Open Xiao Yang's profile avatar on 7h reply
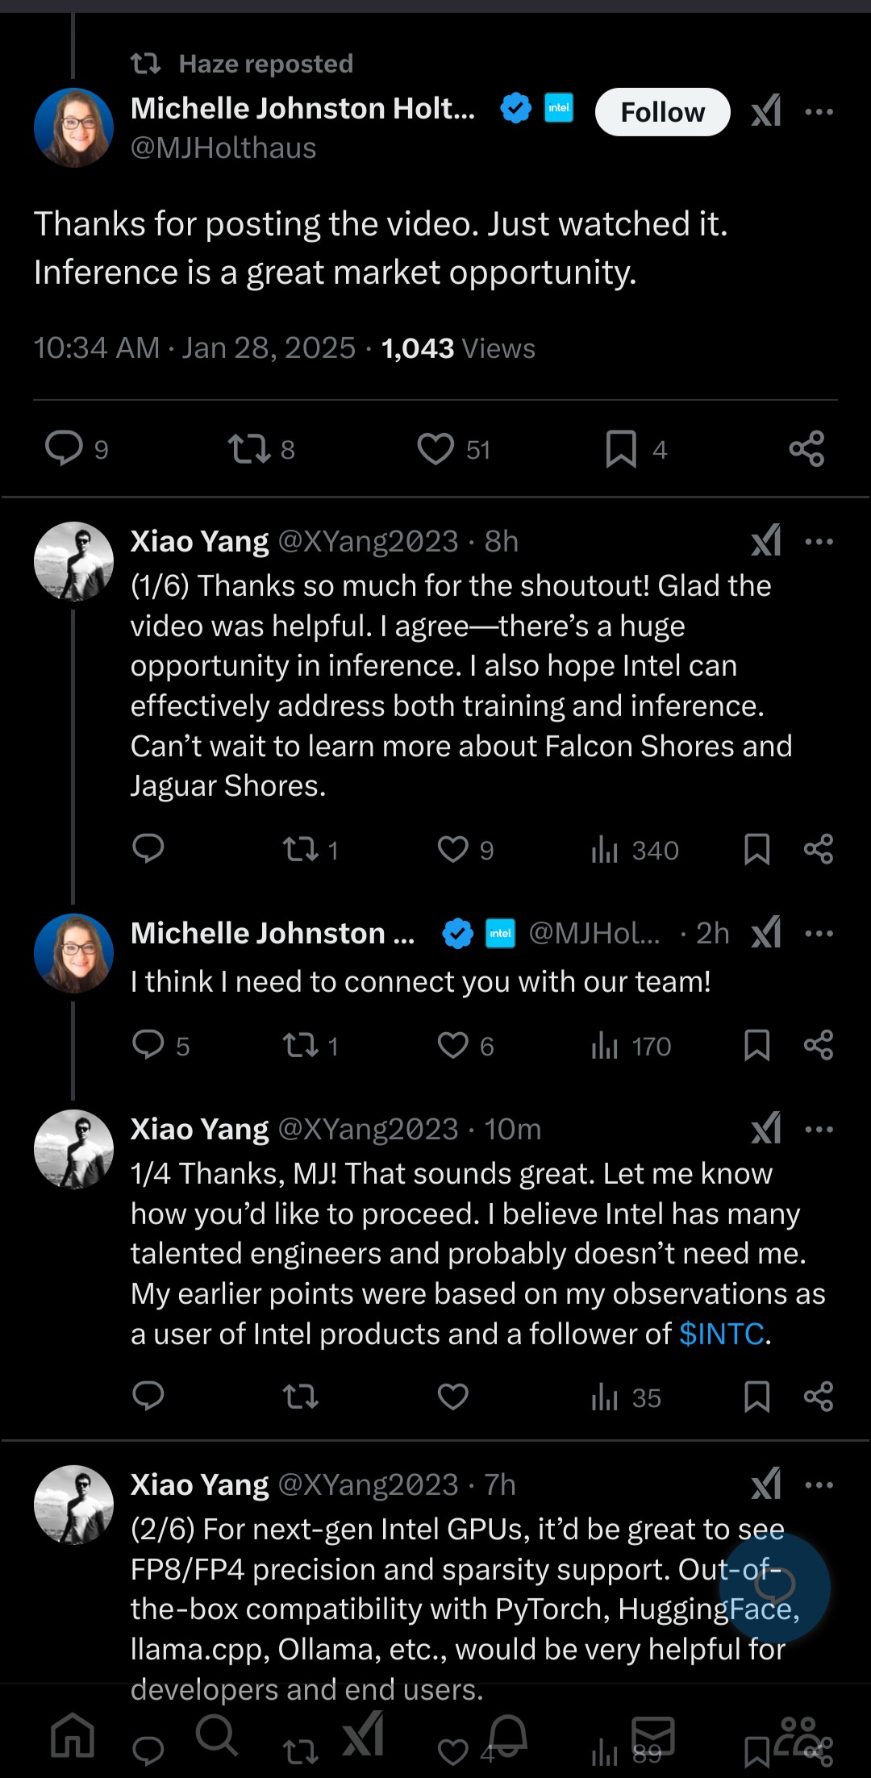 point(73,1505)
